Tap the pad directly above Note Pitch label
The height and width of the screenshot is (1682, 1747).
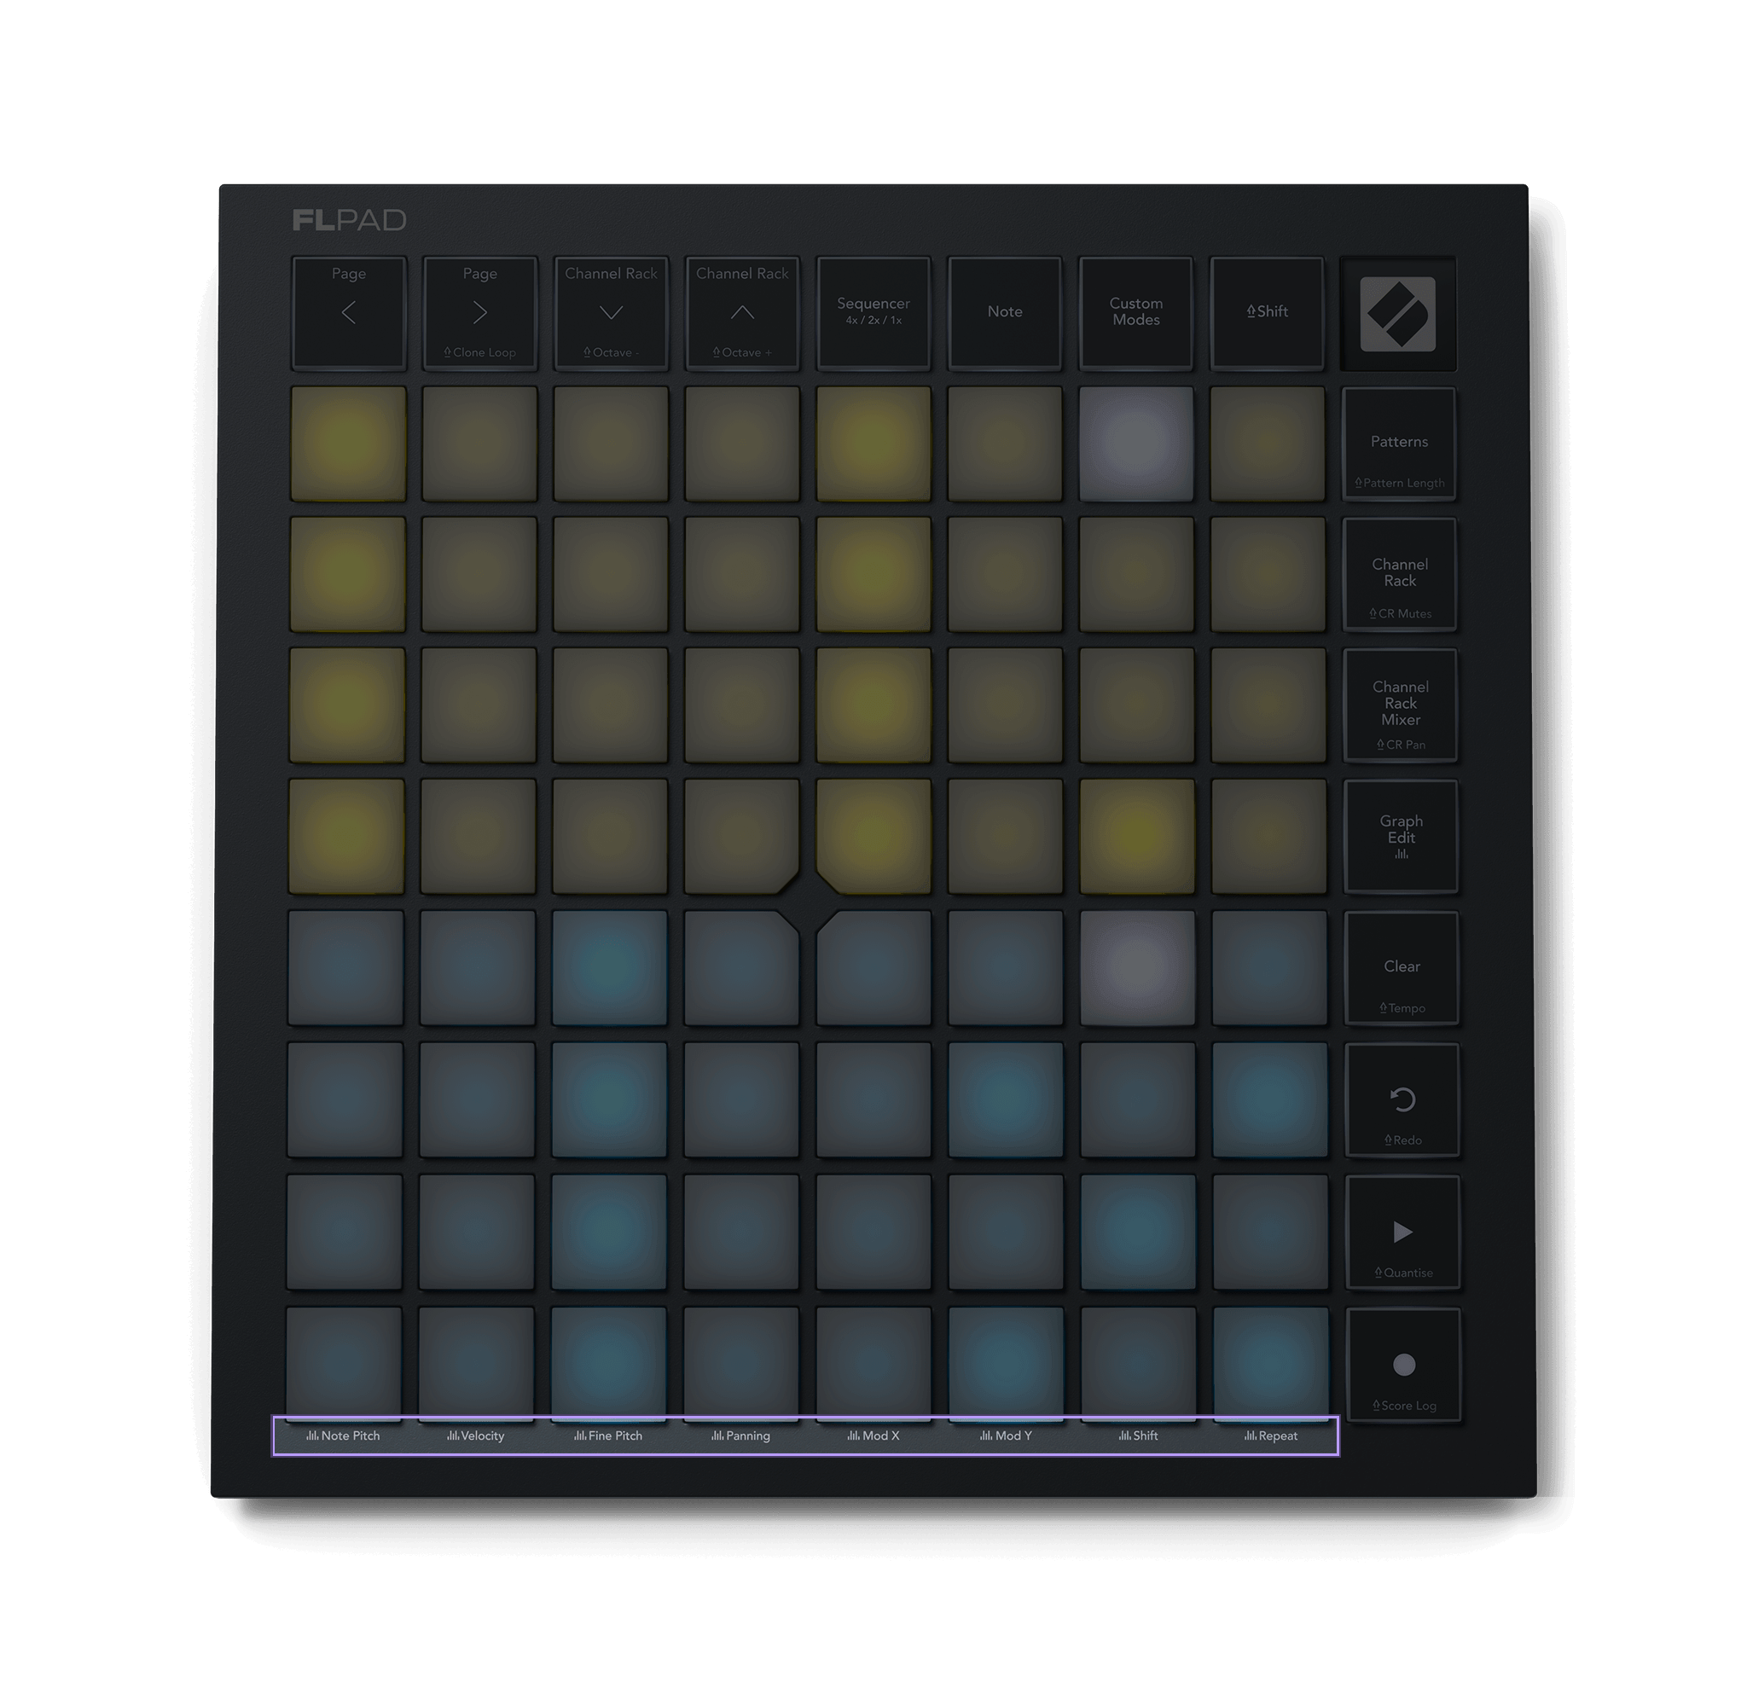(x=344, y=1363)
